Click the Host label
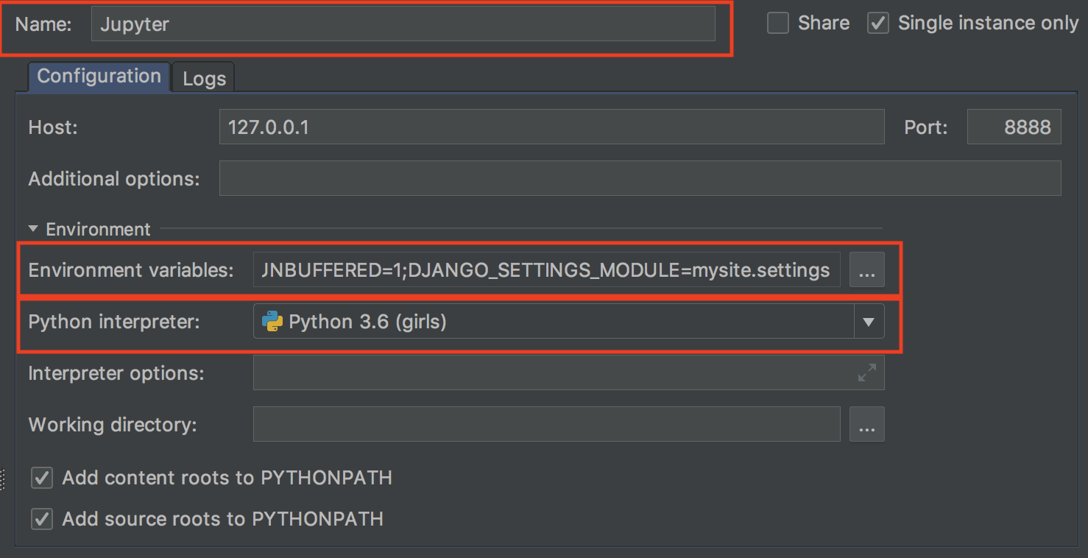Screen dimensions: 1088x558 pos(53,127)
